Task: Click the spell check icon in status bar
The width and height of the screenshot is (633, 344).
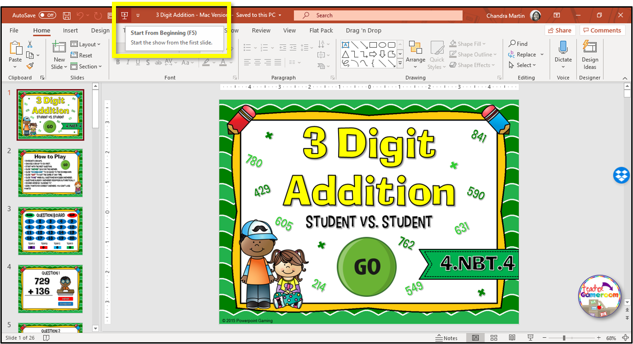Action: point(46,338)
